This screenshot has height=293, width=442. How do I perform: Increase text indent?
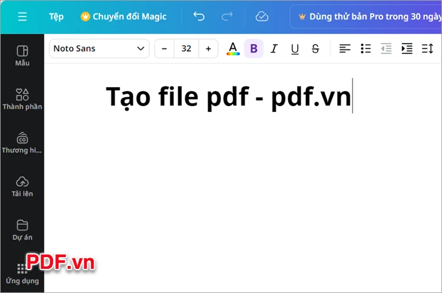(x=407, y=49)
